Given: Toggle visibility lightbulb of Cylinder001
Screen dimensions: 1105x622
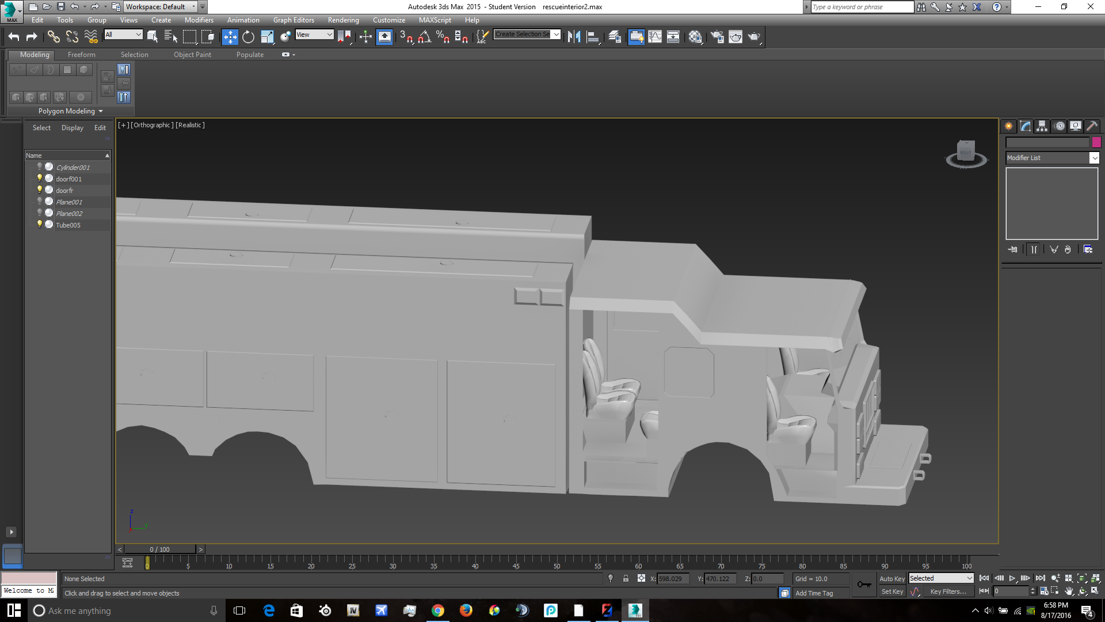Looking at the screenshot, I should click(40, 167).
